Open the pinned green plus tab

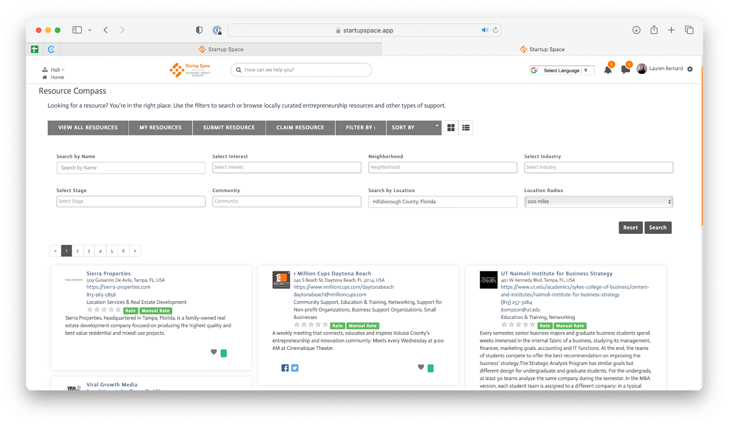[x=35, y=49]
